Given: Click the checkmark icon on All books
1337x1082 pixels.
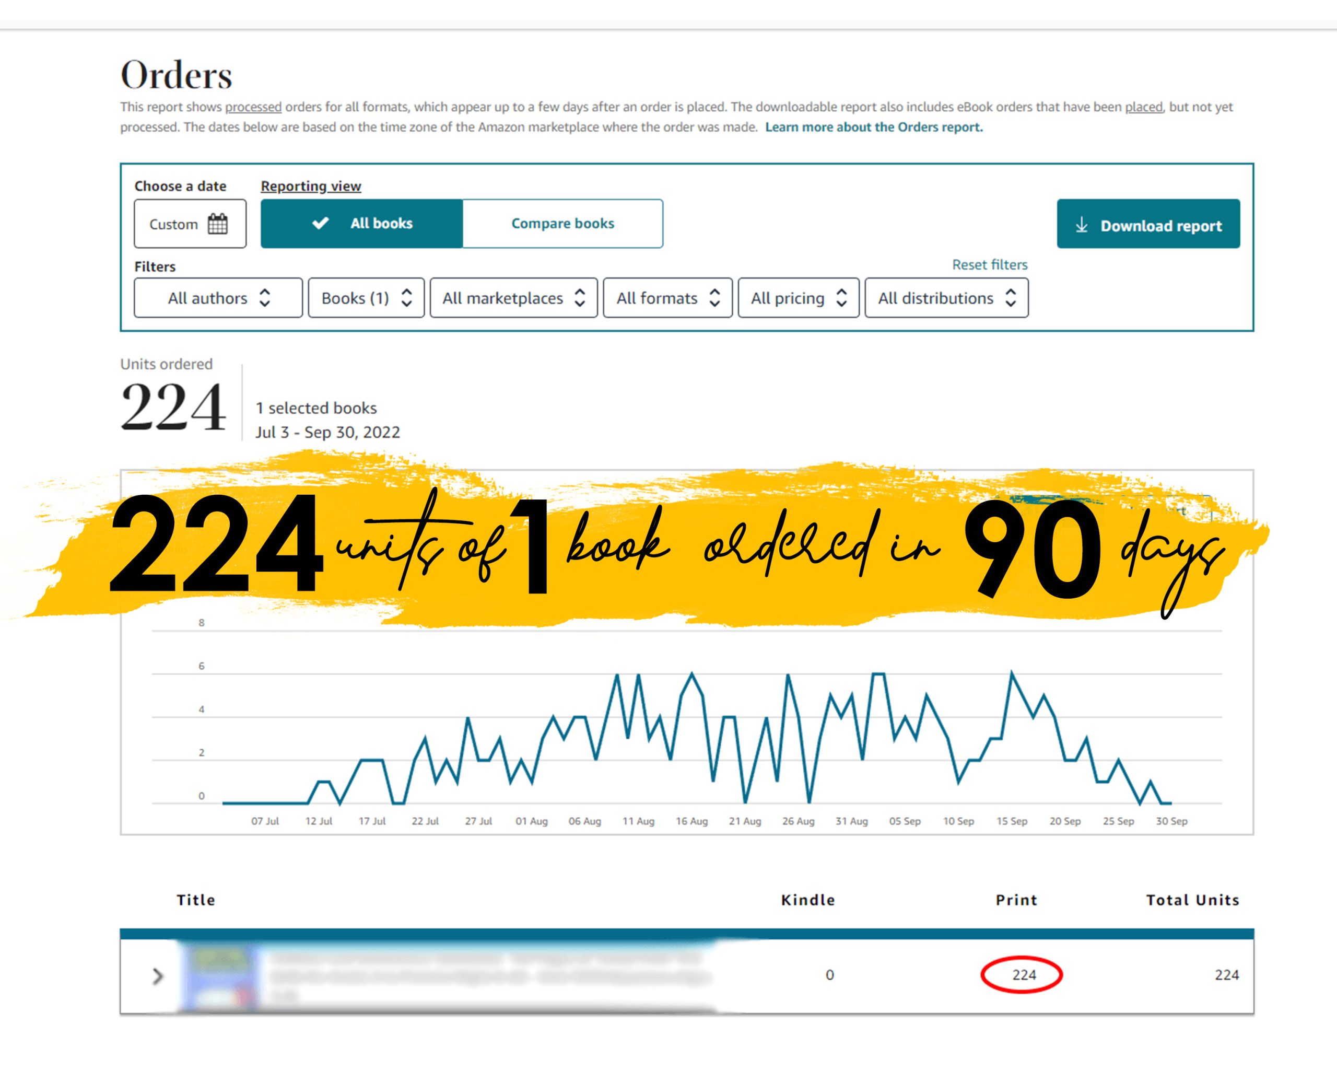Looking at the screenshot, I should [320, 223].
